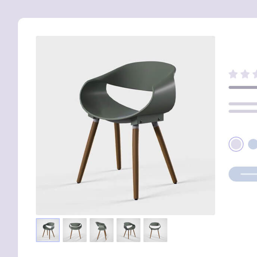Click the pill-shaped blue action button

[x=243, y=174]
